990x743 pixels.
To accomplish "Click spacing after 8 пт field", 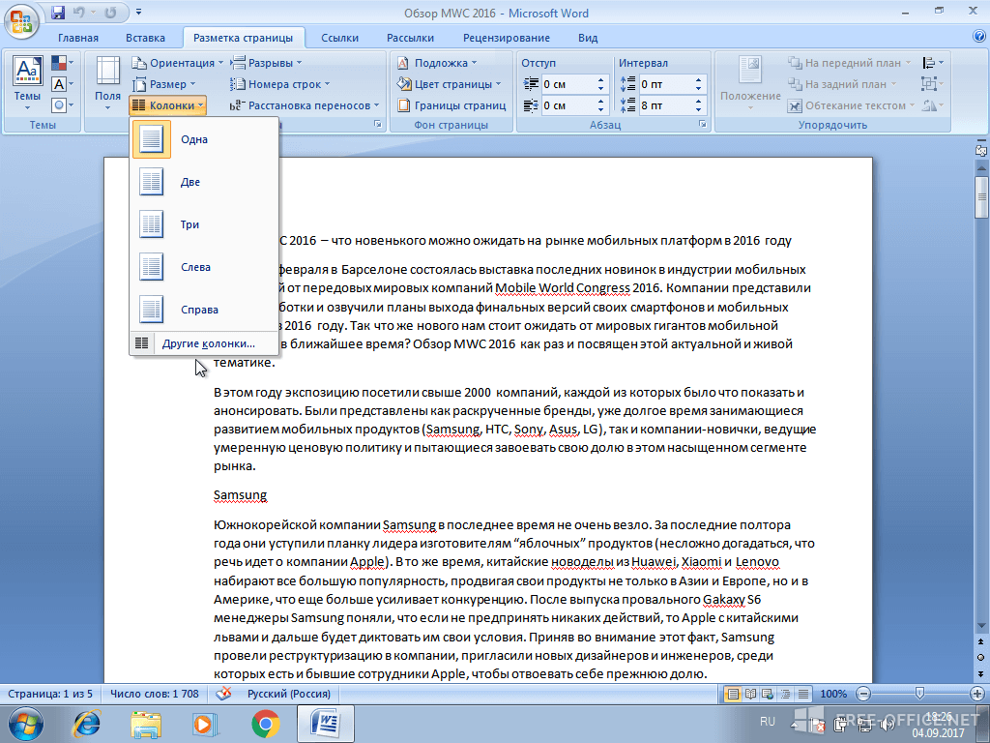I will 665,105.
